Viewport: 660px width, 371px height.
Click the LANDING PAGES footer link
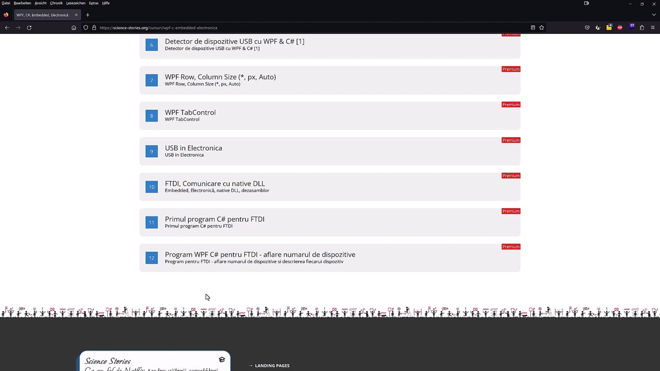pos(272,366)
